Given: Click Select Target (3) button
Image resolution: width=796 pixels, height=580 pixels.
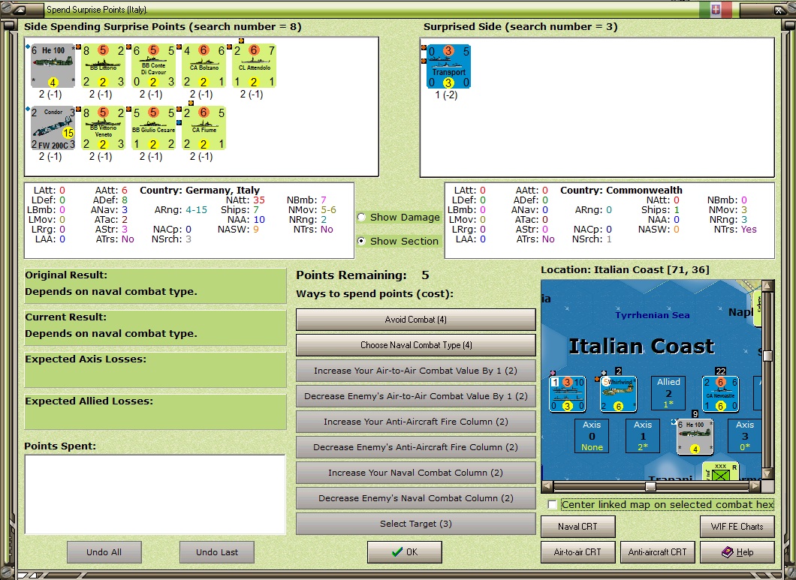Looking at the screenshot, I should coord(416,524).
